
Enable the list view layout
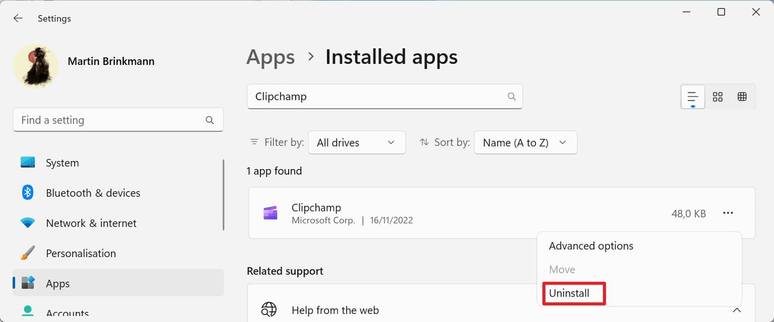(x=692, y=97)
